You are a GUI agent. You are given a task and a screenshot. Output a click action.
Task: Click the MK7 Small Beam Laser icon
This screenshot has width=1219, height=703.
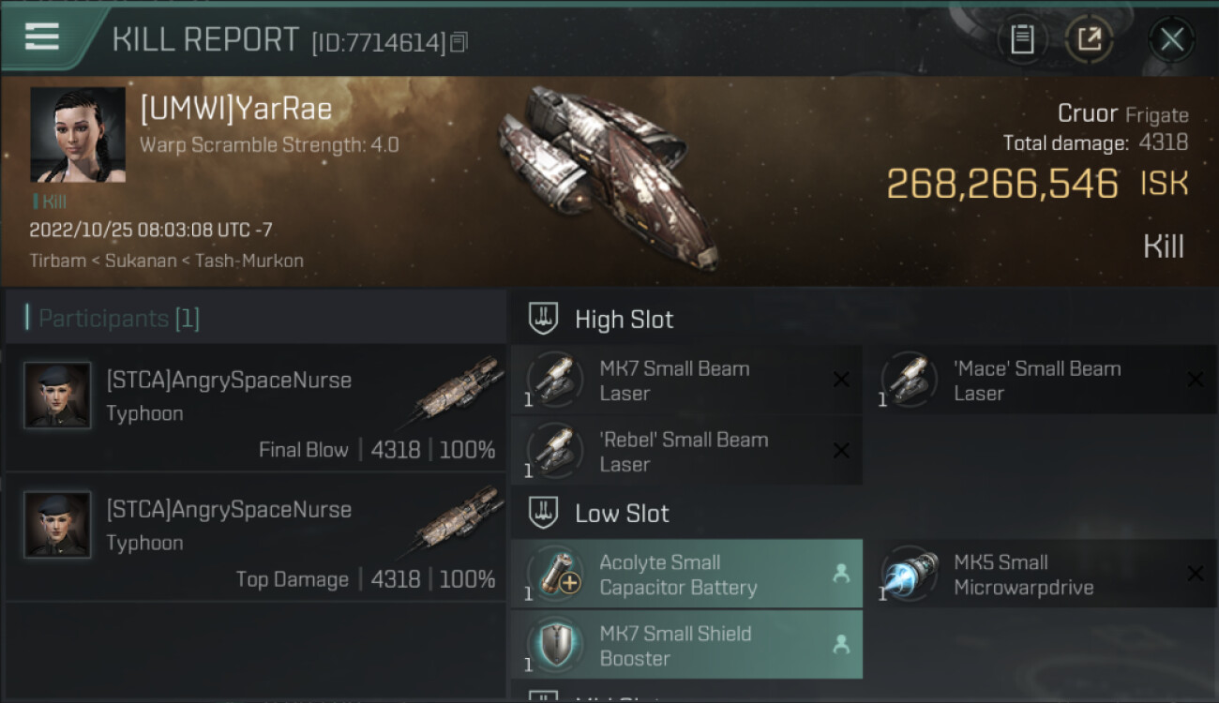pos(555,380)
